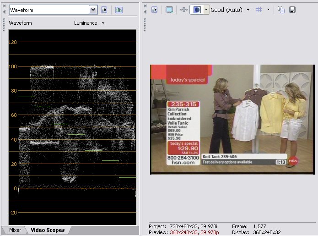Screen dimensions: 318x236
Task: Grab the Video Scopes panel drag handle
Action: coord(4,25)
